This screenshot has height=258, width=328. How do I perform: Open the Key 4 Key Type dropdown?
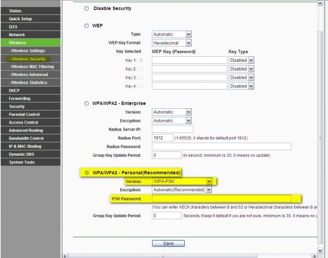click(x=241, y=86)
